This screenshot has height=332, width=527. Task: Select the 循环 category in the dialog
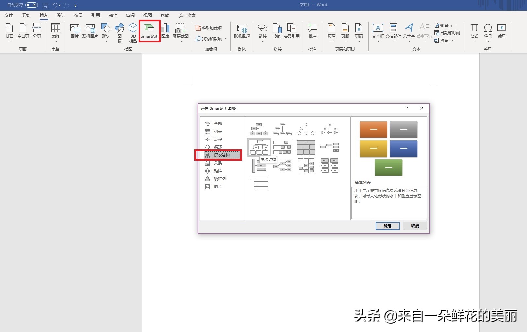(218, 147)
